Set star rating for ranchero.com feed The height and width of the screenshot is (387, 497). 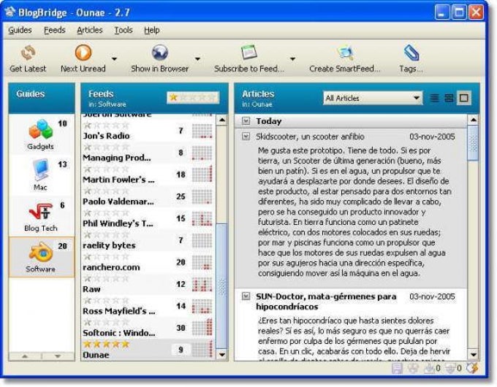click(106, 257)
